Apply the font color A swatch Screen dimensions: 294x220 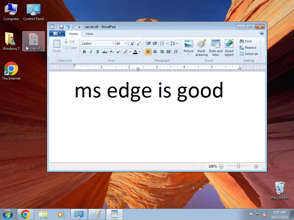[x=135, y=52]
